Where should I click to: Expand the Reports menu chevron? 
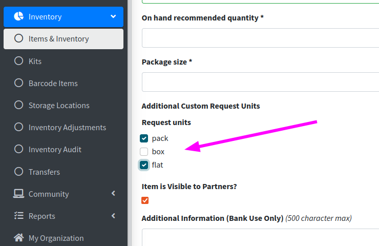point(113,216)
